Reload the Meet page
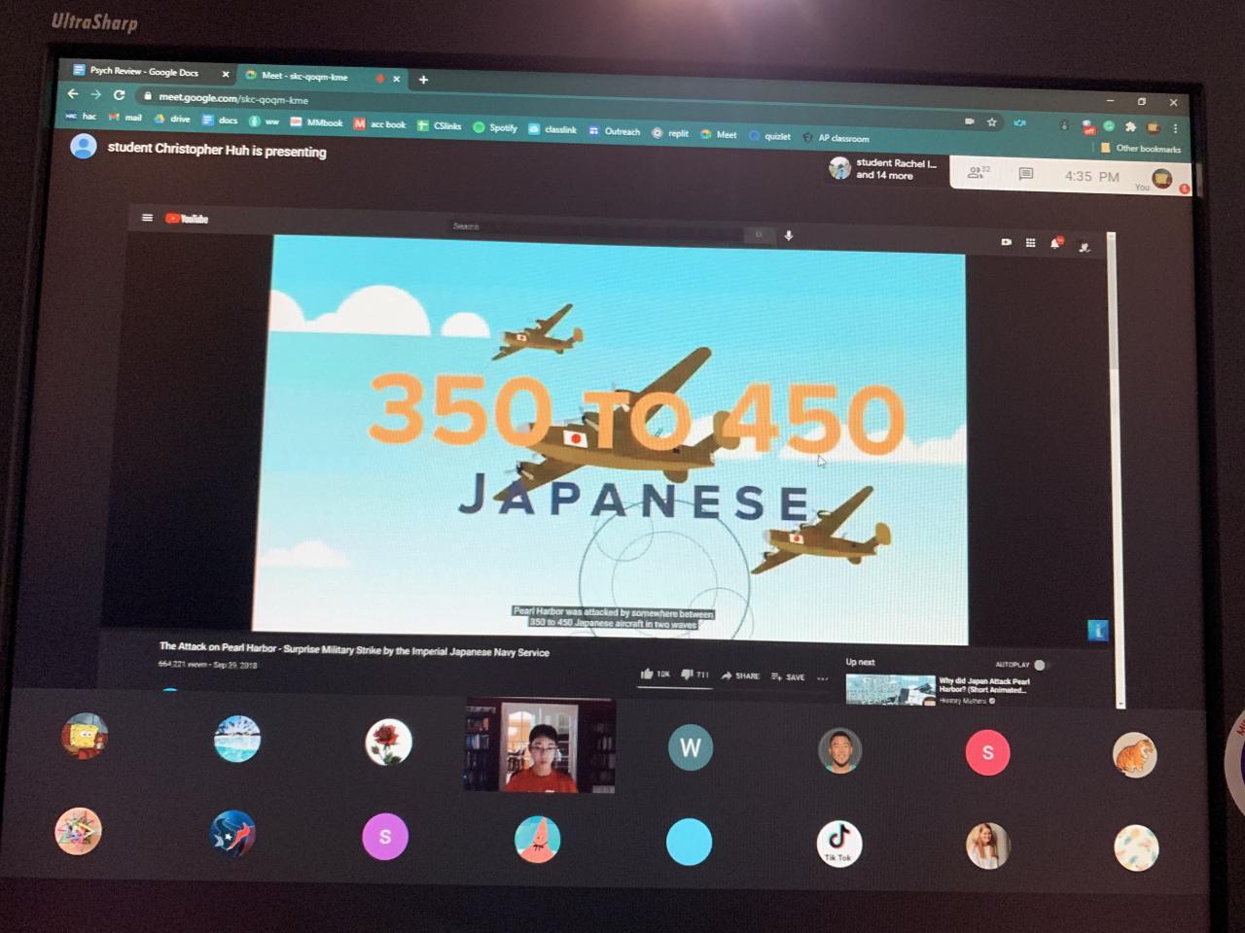 click(119, 95)
